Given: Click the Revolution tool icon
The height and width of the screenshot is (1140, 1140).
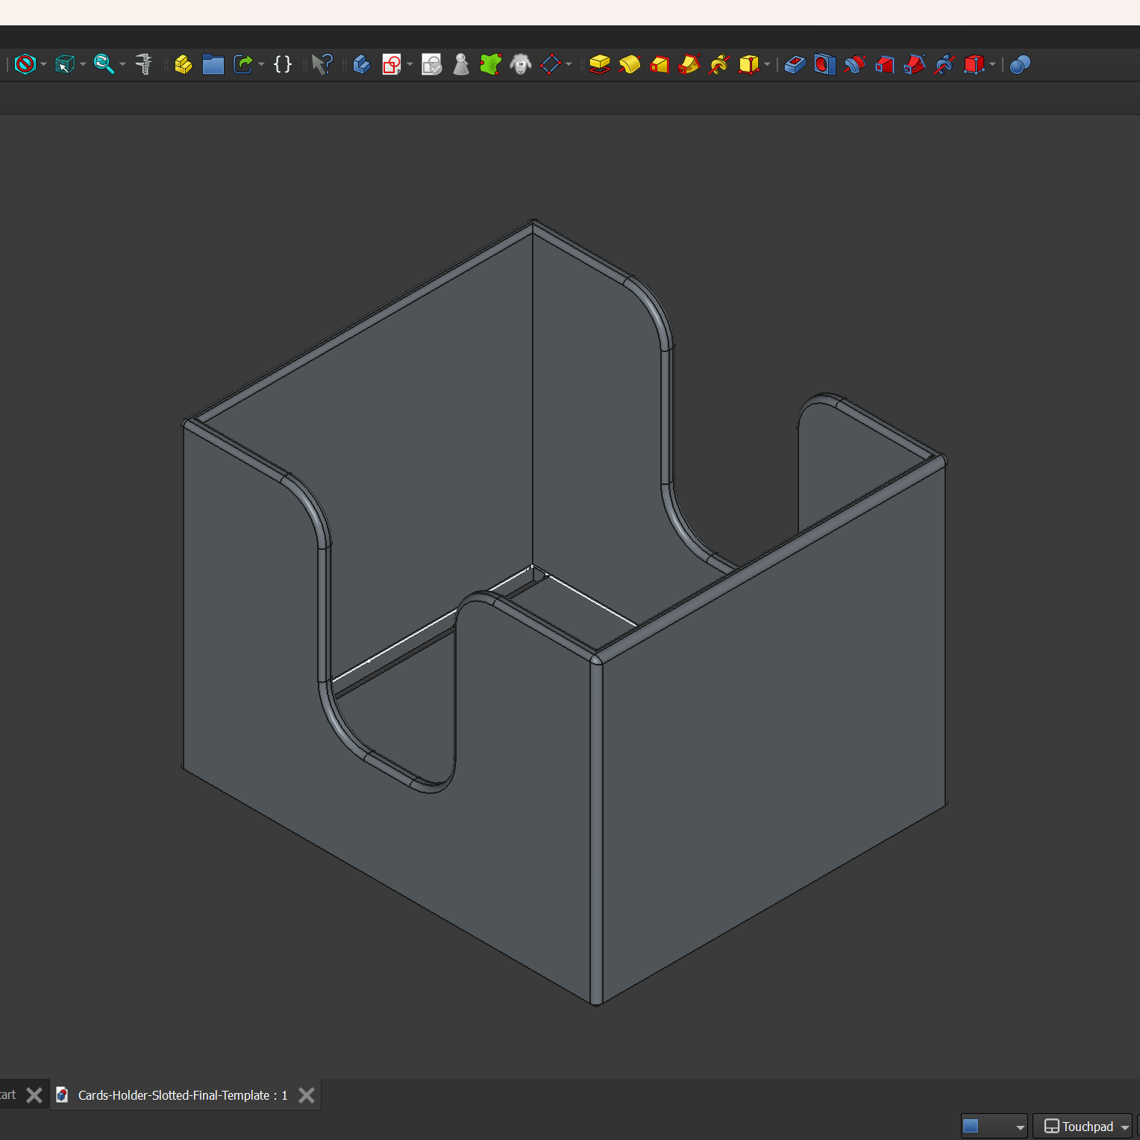Looking at the screenshot, I should [x=629, y=65].
